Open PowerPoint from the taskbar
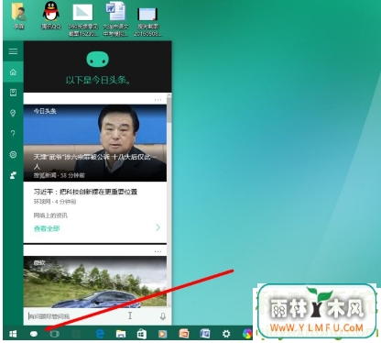 (183, 334)
